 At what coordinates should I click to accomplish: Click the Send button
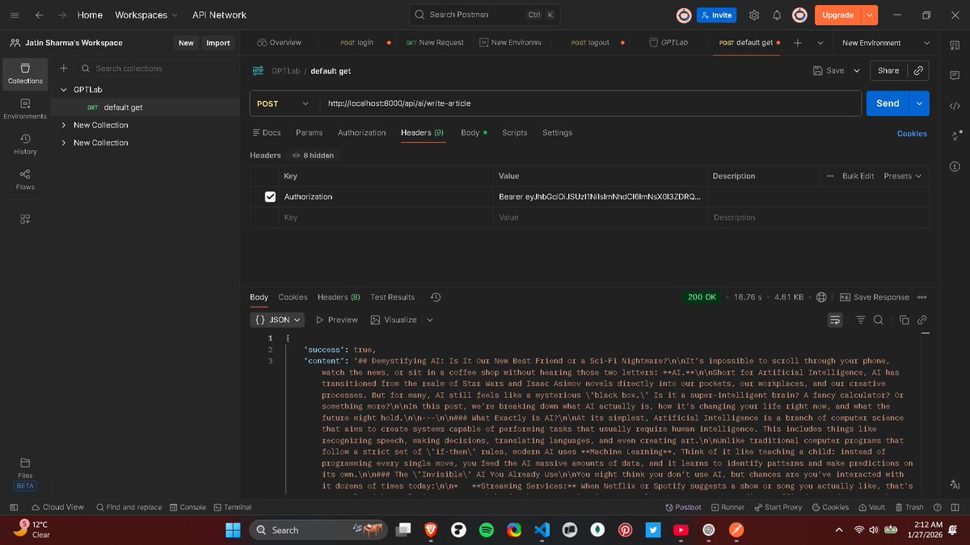[x=888, y=103]
